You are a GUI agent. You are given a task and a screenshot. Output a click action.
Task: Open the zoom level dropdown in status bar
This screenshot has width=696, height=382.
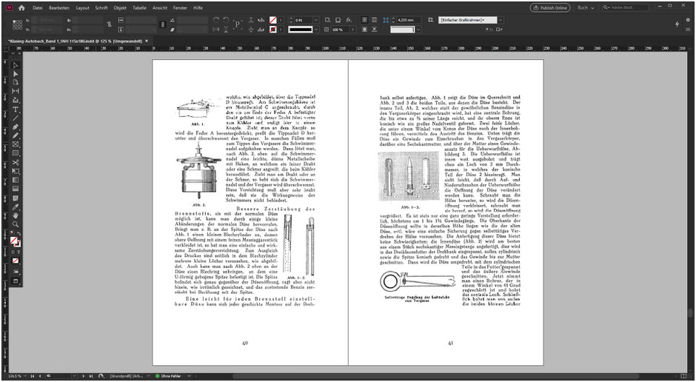coord(24,376)
